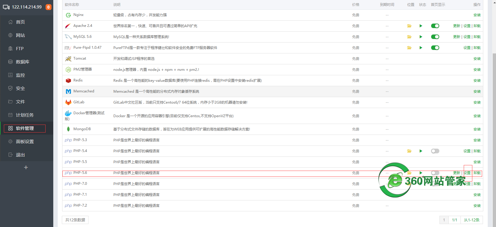Click the PHP-5.4 running status icon
The height and width of the screenshot is (227, 496).
(421, 151)
